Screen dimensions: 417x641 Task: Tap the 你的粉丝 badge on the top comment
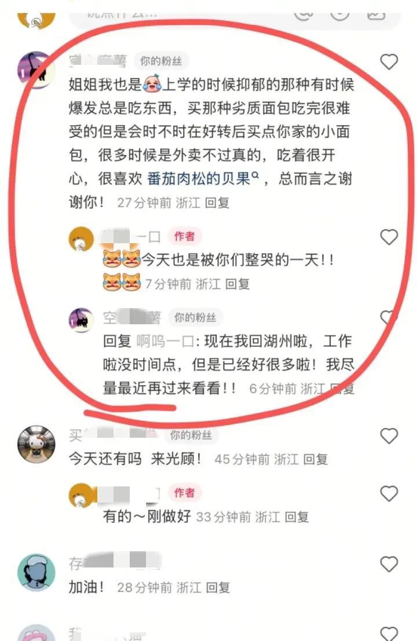pos(161,61)
